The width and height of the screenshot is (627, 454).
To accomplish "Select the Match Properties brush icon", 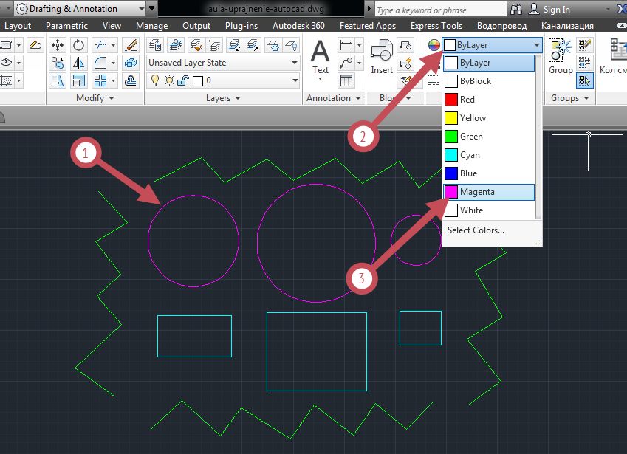I will point(131,45).
